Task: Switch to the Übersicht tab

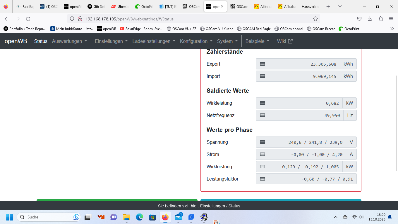Action: pos(120,6)
